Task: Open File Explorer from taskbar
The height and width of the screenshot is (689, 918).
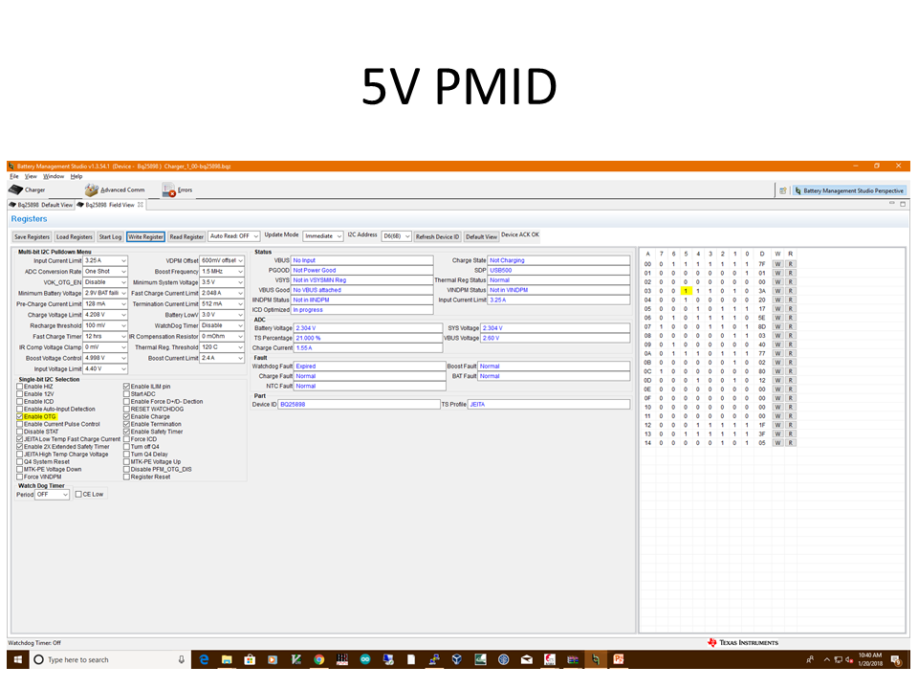Action: coord(227,659)
